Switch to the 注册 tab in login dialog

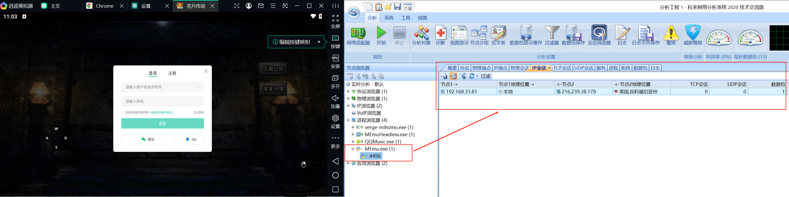(172, 73)
